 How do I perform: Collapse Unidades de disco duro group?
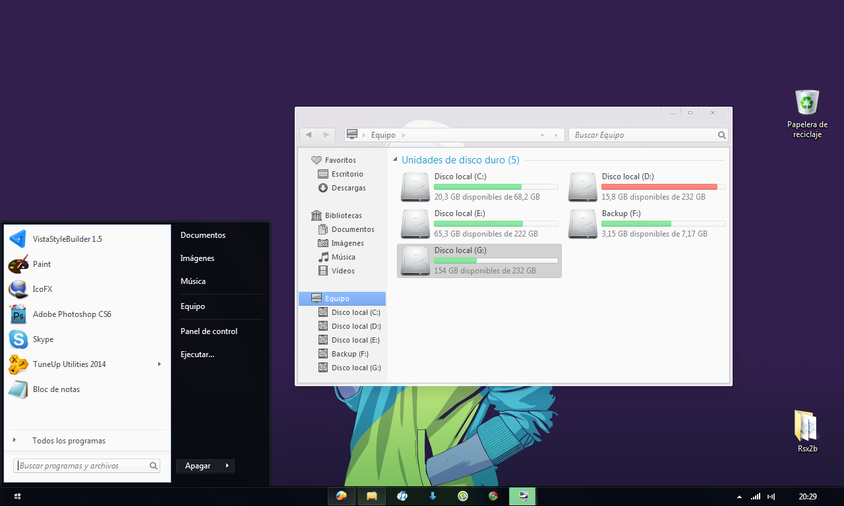pyautogui.click(x=396, y=160)
